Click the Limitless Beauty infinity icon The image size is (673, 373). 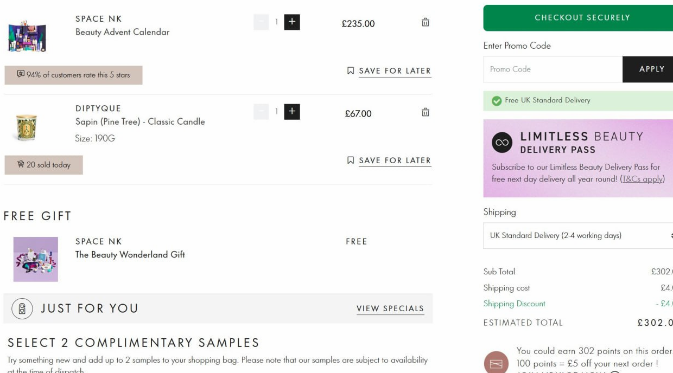[x=502, y=143]
